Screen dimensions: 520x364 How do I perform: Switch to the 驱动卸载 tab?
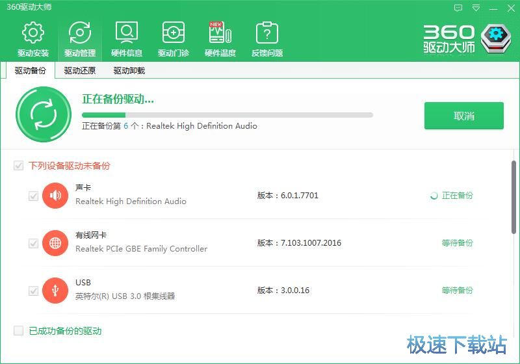pyautogui.click(x=129, y=71)
